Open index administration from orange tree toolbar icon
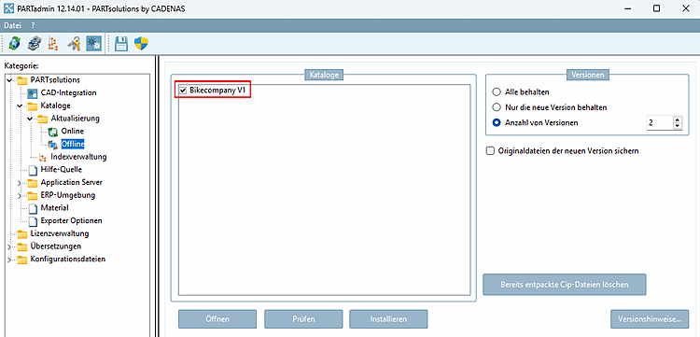 click(53, 43)
